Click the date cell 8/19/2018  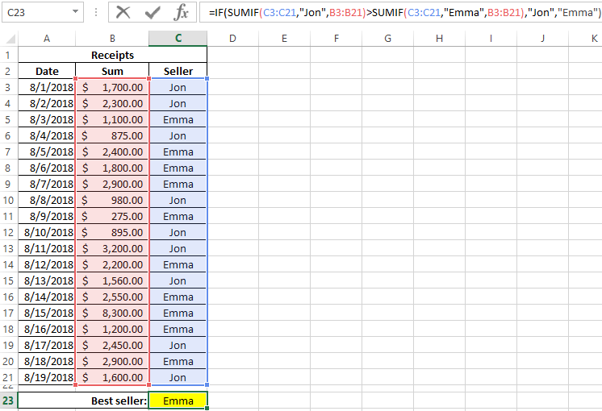pyautogui.click(x=47, y=377)
